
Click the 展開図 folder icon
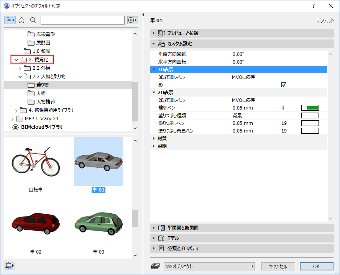click(31, 43)
